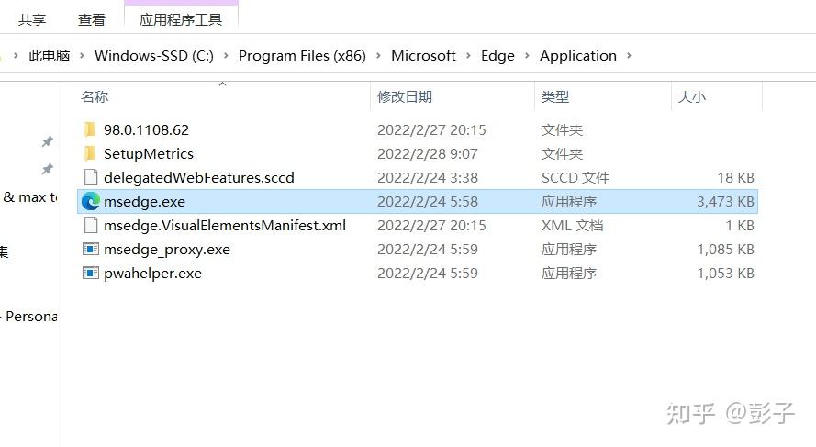This screenshot has width=816, height=447.
Task: Go to 此电脑 in the address breadcrumb
Action: coord(49,55)
